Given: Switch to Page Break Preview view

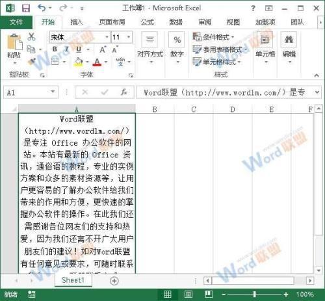Looking at the screenshot, I should tap(209, 294).
